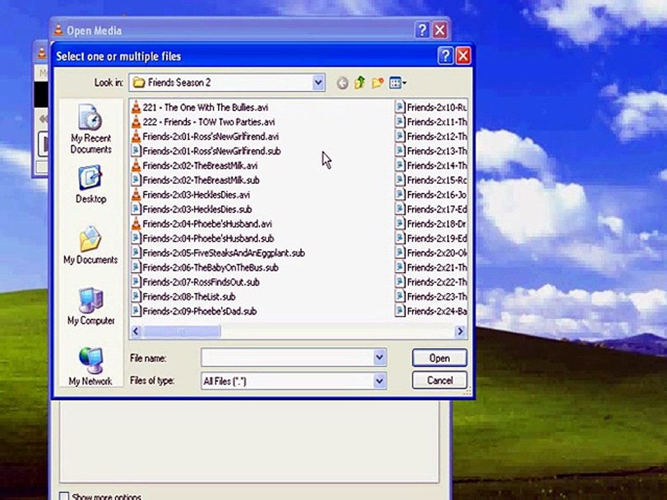Go back to last folder visited
The width and height of the screenshot is (667, 500).
[343, 83]
